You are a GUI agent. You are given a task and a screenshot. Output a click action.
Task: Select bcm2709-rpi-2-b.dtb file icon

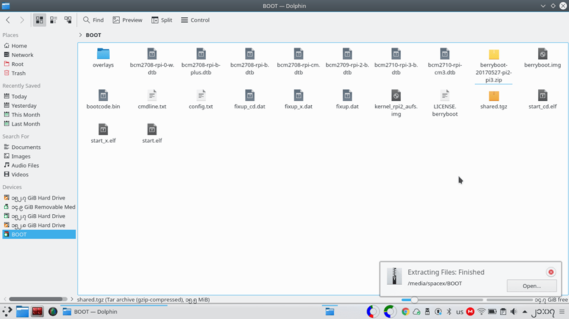[x=347, y=54]
